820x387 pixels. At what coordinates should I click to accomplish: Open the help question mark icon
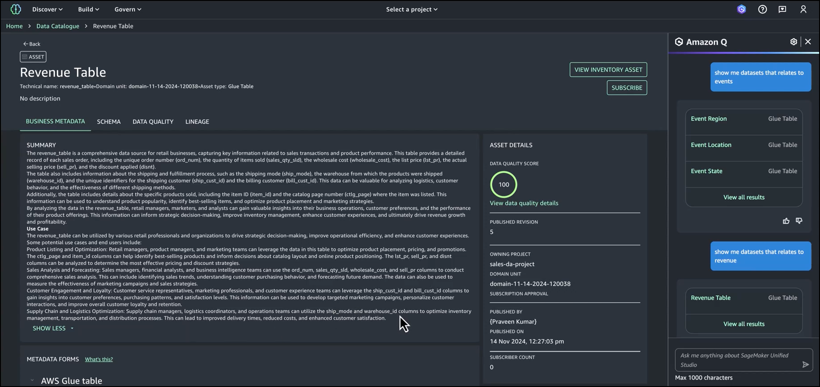pyautogui.click(x=762, y=9)
